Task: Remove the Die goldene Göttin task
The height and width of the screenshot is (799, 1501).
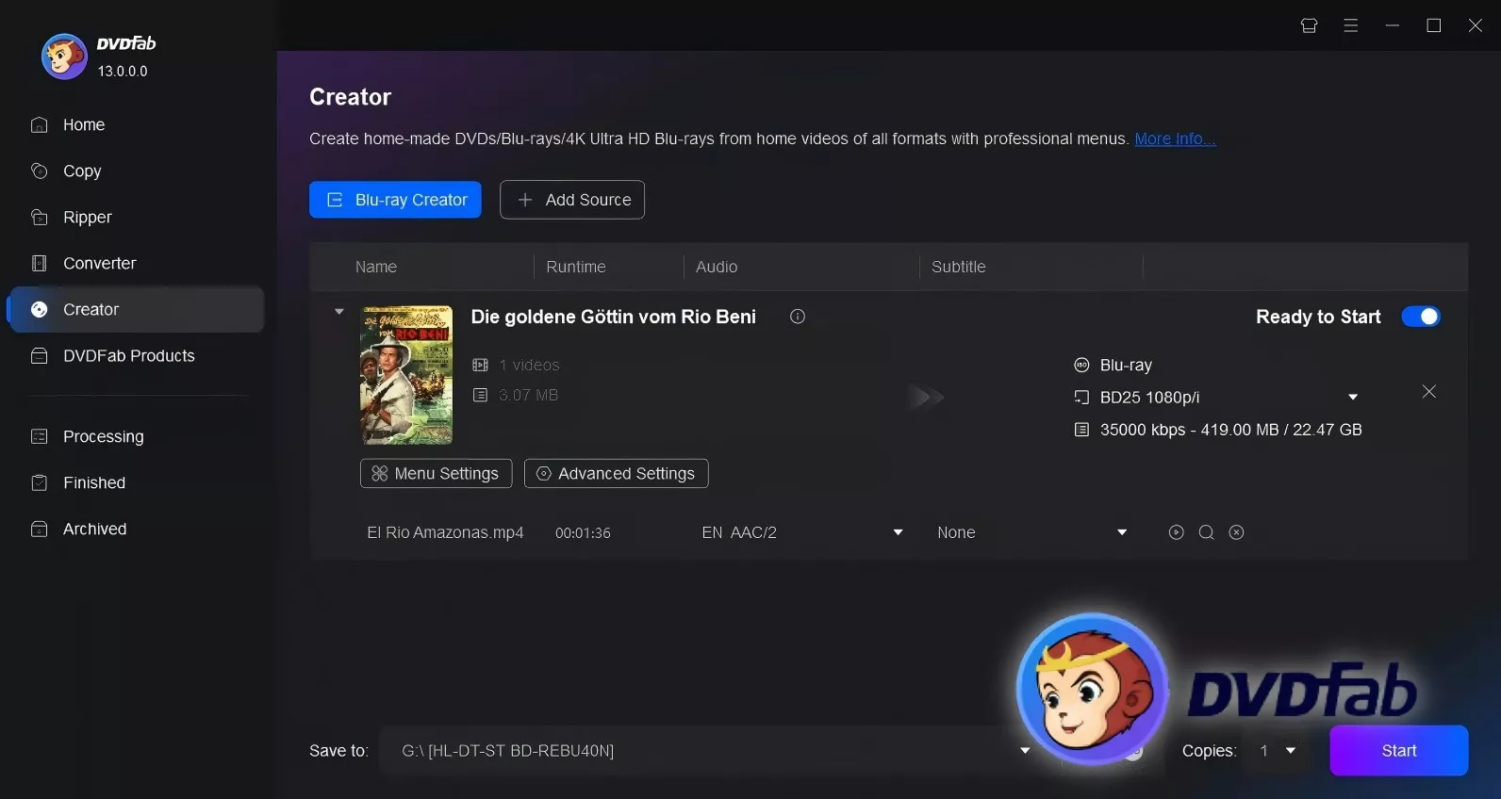Action: (x=1429, y=391)
